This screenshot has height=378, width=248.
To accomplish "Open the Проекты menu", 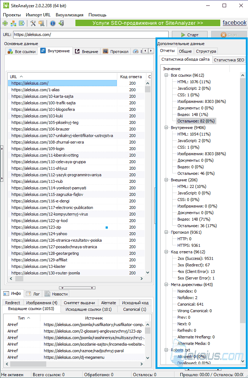I will click(x=12, y=15).
